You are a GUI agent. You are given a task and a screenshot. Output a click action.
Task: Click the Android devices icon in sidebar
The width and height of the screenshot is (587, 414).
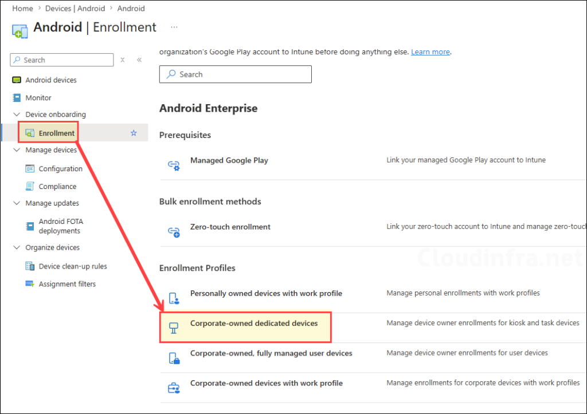click(x=17, y=80)
